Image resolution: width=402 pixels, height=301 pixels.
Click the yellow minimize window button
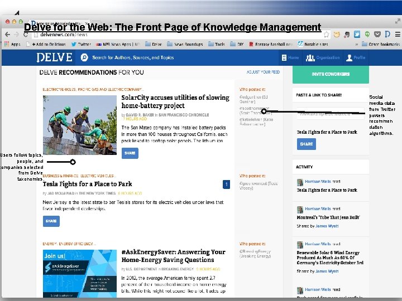[x=14, y=22]
